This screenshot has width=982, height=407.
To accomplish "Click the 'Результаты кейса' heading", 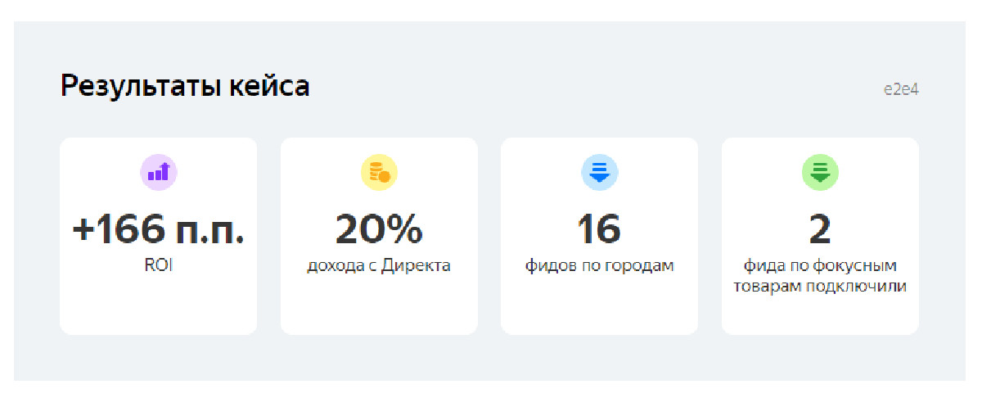I will (x=185, y=86).
